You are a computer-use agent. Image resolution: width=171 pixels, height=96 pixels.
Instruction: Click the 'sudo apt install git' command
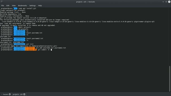coord(27,8)
